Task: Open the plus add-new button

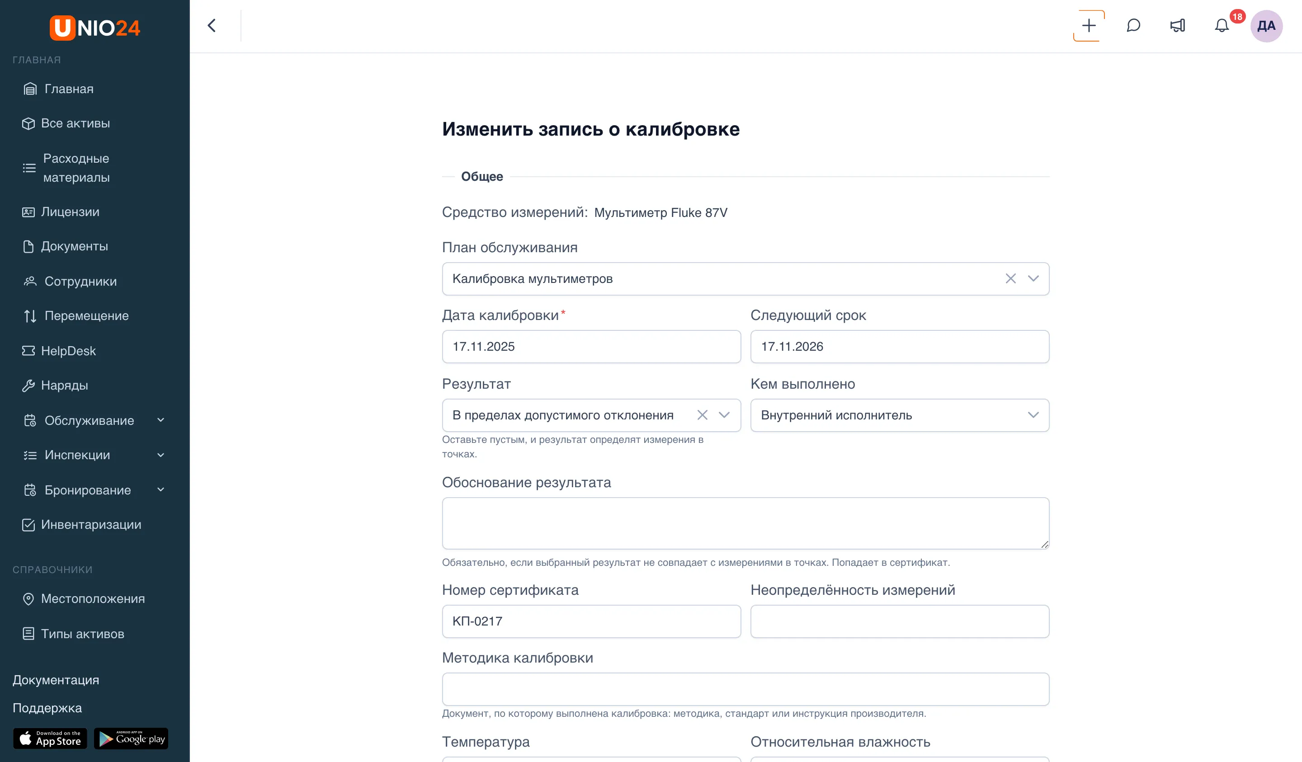Action: click(1089, 26)
